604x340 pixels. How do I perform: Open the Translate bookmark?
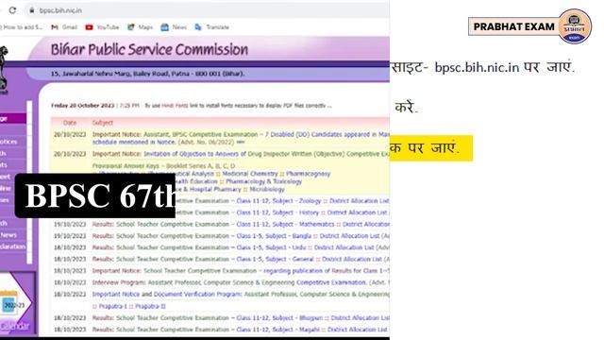[x=211, y=27]
